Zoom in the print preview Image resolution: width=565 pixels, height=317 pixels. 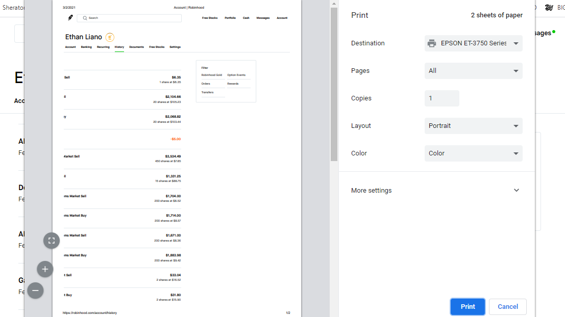[45, 269]
